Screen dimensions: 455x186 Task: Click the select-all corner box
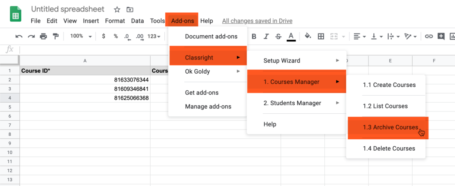click(10, 60)
